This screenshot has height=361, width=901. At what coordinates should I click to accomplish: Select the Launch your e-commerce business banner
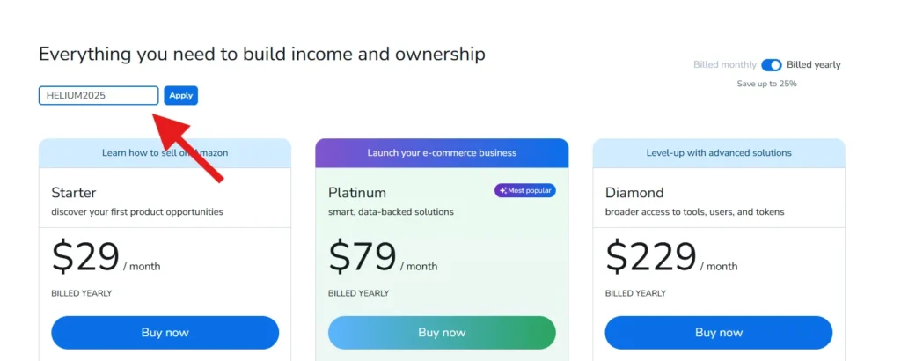click(x=442, y=153)
